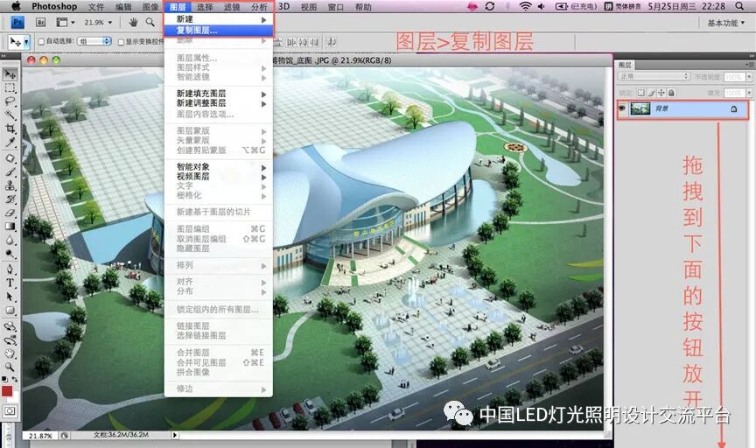Screen dimensions: 756x448
Task: Click the Hand icon in application bar
Action: pos(134,22)
